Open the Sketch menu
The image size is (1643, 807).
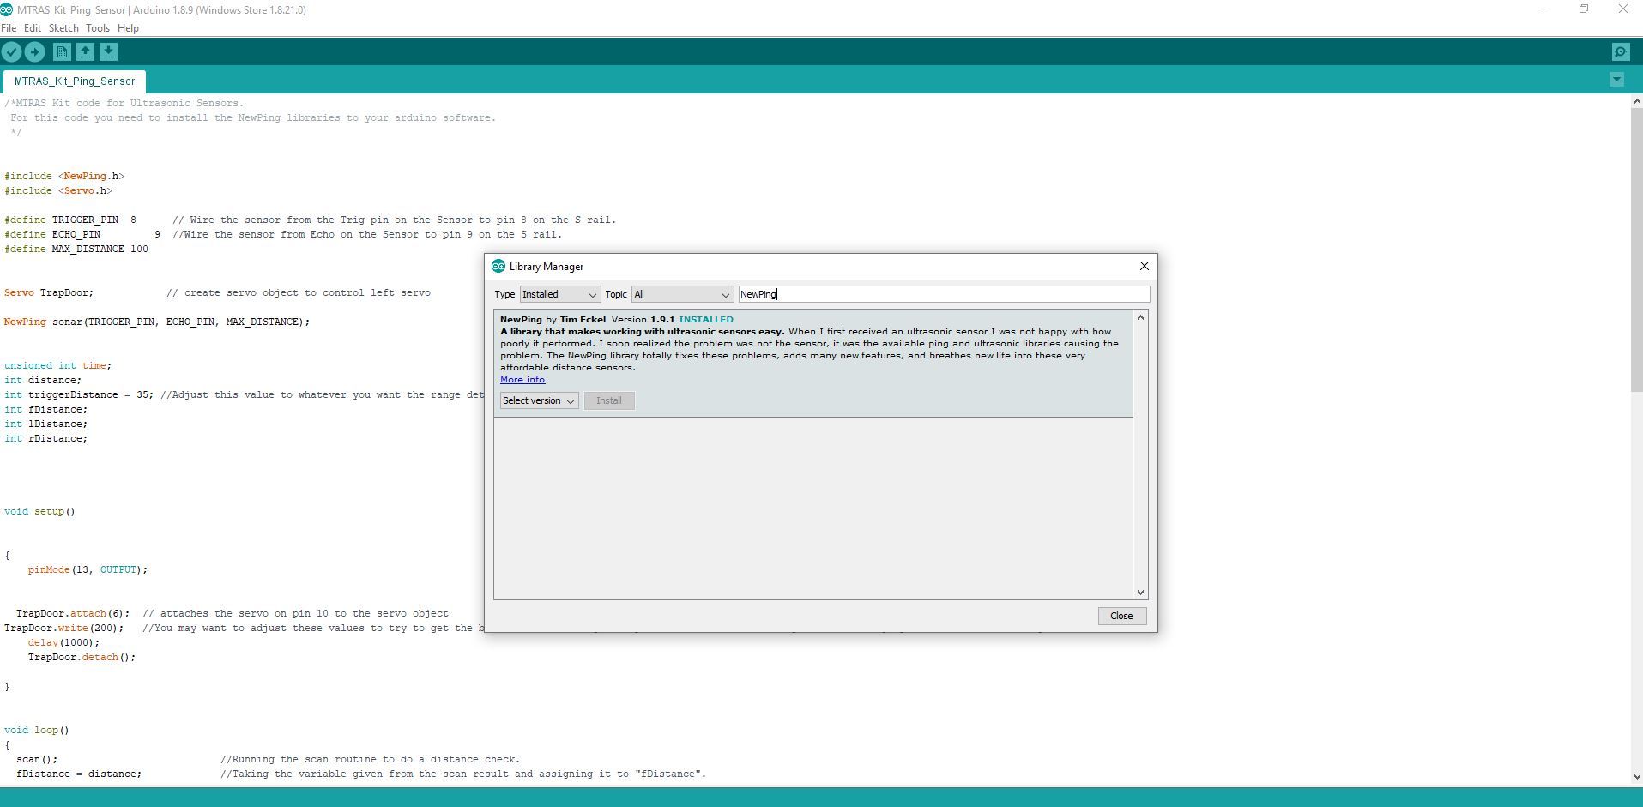click(63, 28)
